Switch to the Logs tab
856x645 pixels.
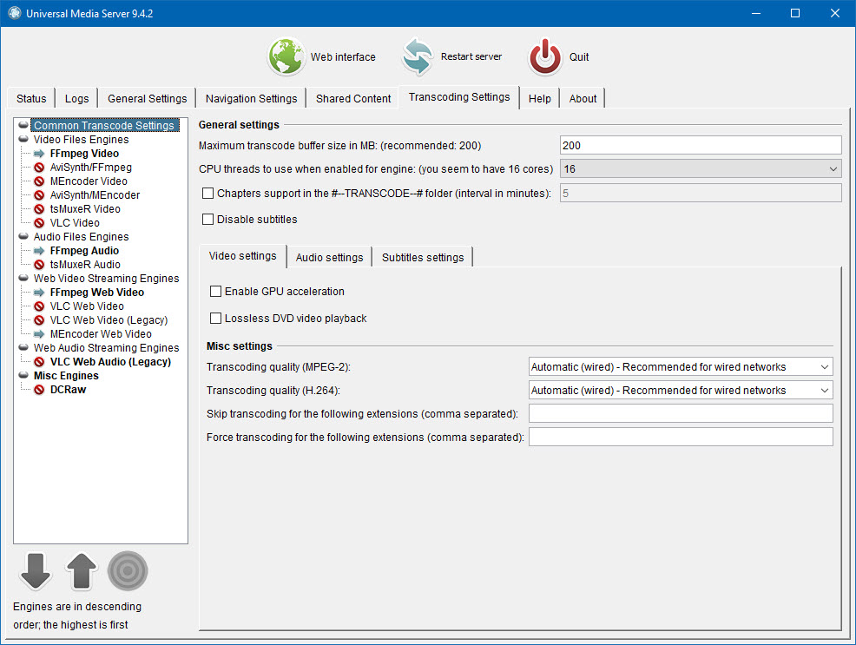77,98
